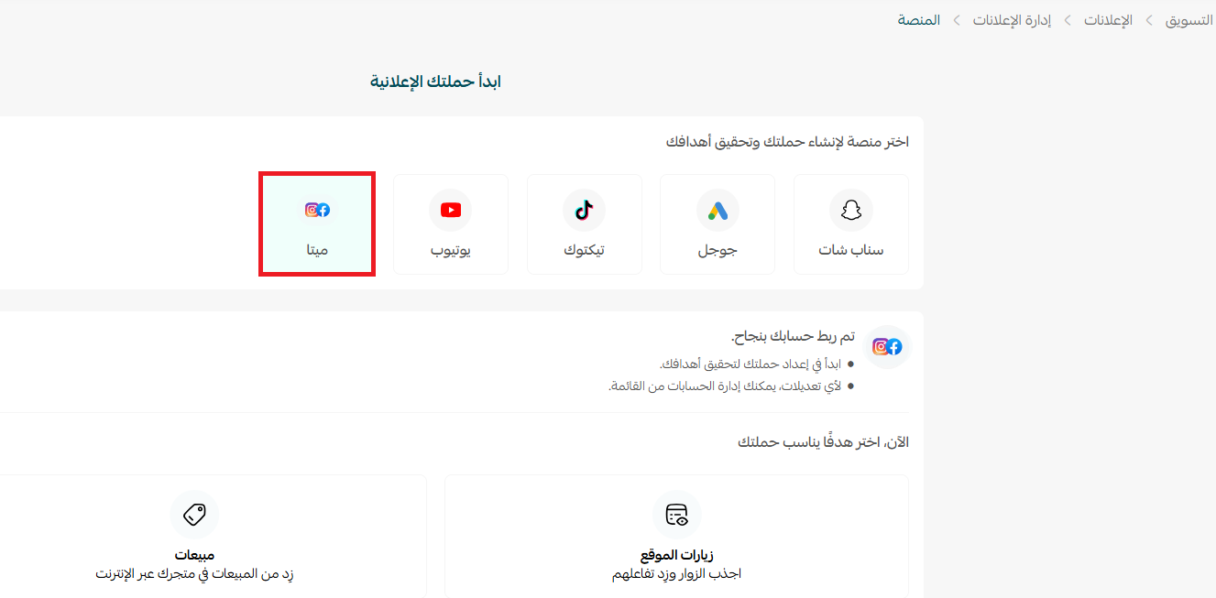The height and width of the screenshot is (598, 1216).
Task: Choose the مبيعات campaign goal title
Action: [x=194, y=555]
